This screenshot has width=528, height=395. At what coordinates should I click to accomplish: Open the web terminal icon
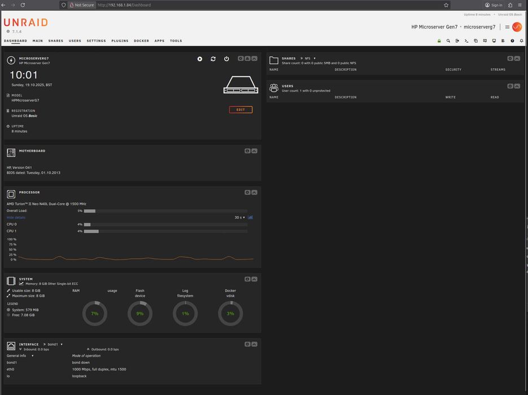pos(466,41)
